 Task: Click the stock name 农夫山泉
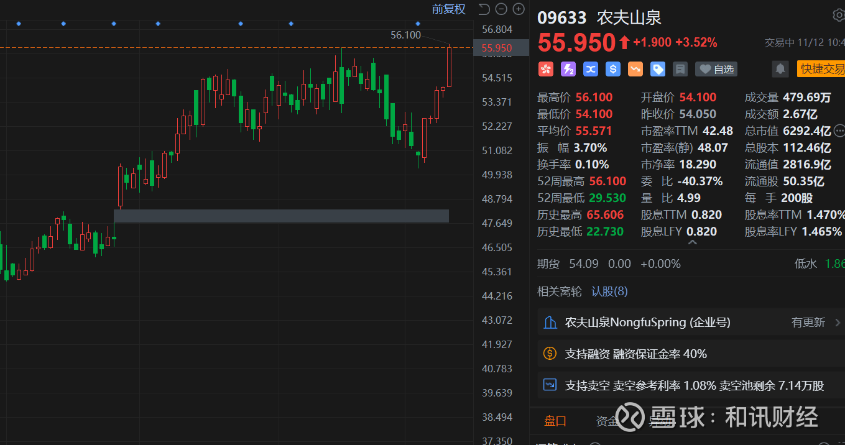(x=629, y=17)
